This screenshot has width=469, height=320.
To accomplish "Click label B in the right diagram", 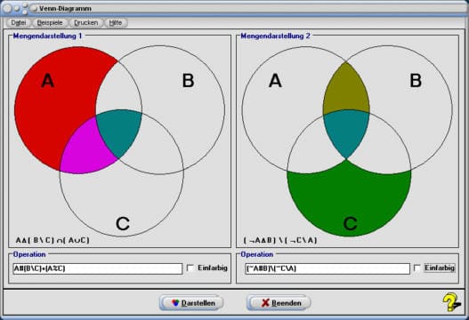I will click(416, 81).
